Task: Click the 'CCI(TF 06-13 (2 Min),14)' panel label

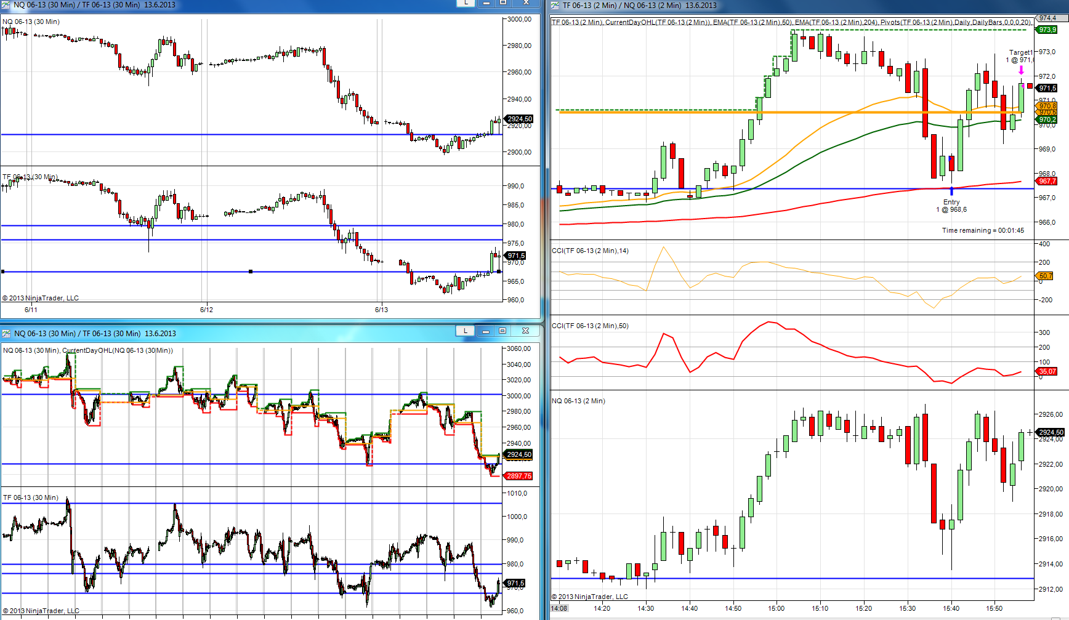Action: 590,251
